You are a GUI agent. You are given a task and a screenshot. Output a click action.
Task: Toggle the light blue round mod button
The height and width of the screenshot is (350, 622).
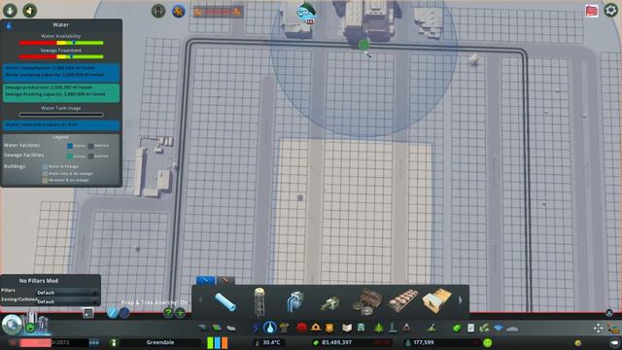tap(113, 313)
